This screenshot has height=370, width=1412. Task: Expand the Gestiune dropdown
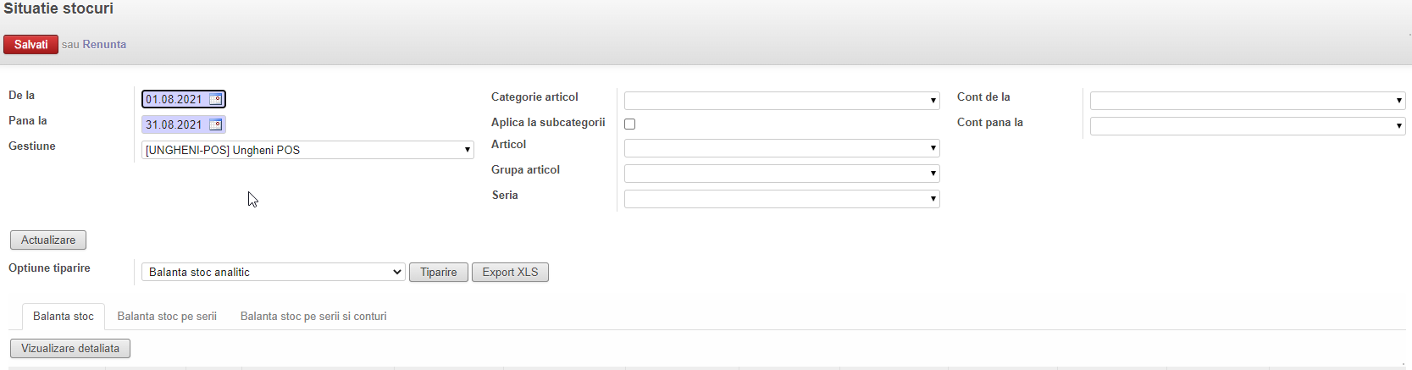307,150
